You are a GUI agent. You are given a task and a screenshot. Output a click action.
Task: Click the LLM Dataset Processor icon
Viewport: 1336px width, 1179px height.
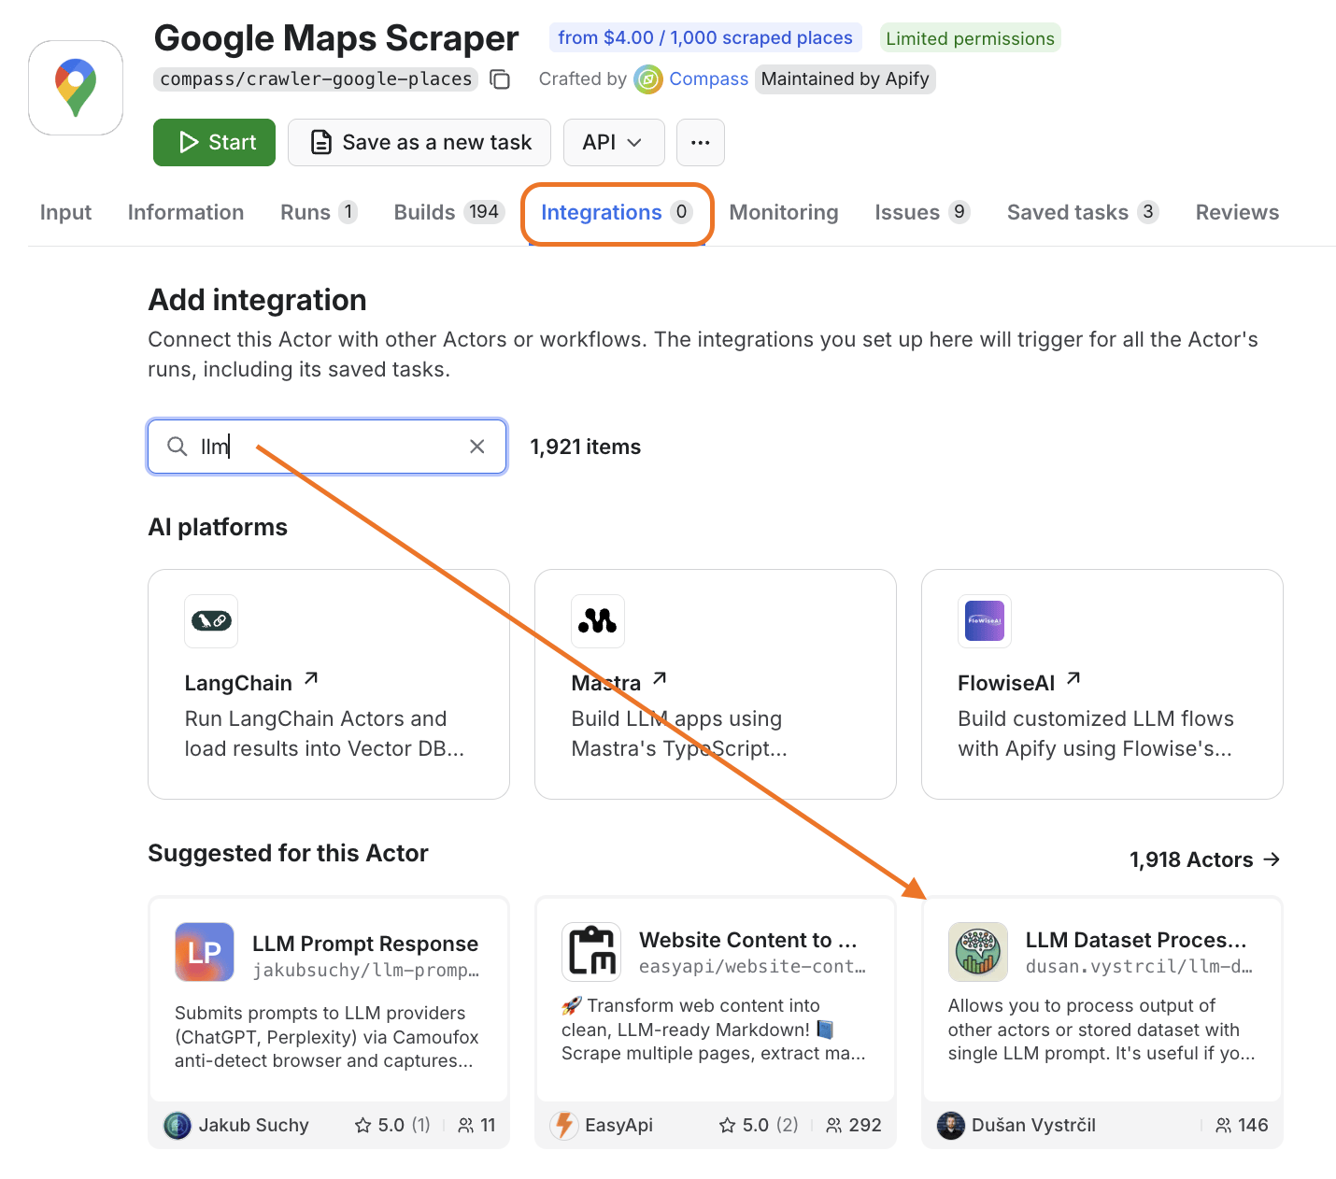(x=978, y=952)
